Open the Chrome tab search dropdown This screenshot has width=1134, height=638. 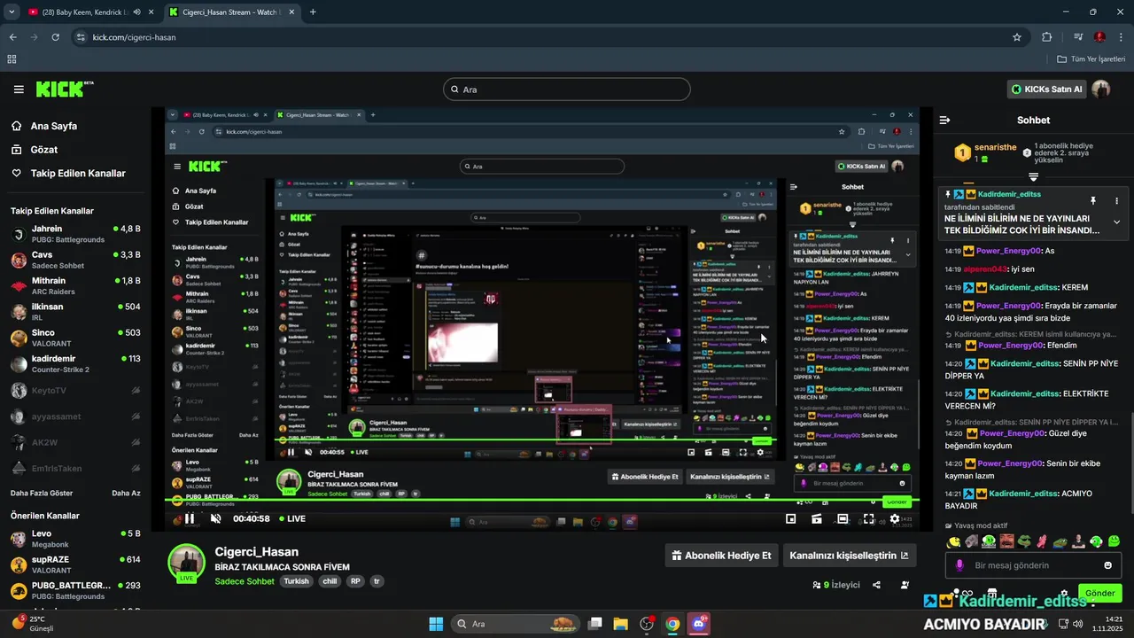[x=12, y=12]
